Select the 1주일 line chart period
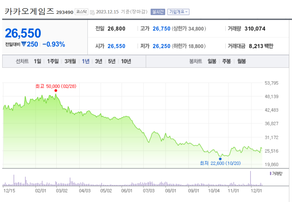The width and height of the screenshot is (292, 202). click(x=53, y=61)
